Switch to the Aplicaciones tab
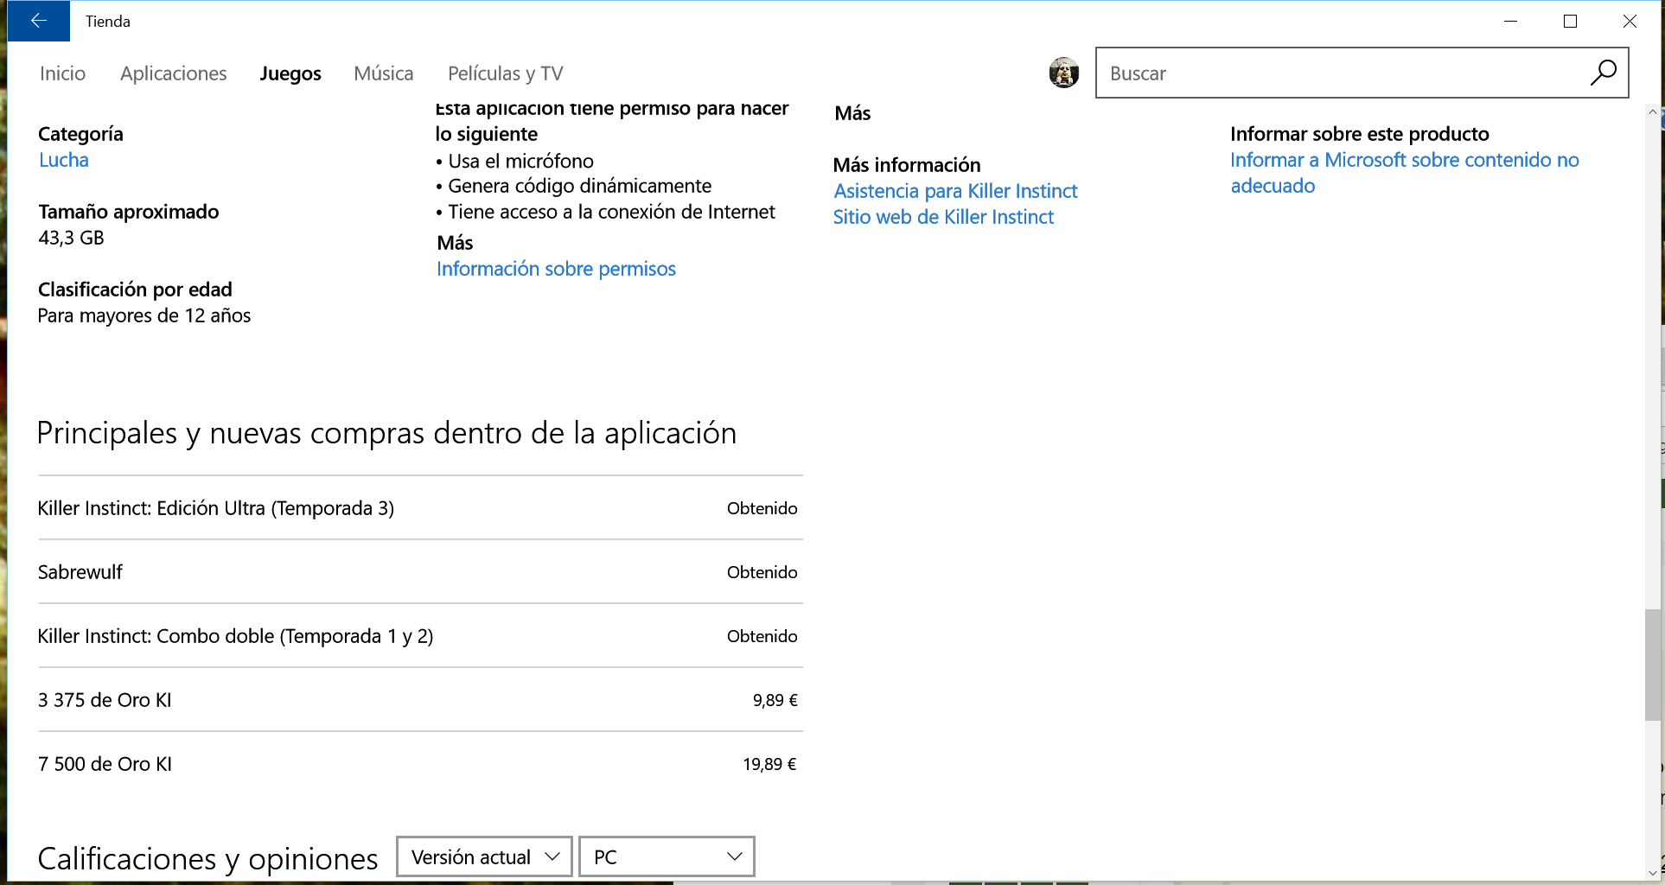The height and width of the screenshot is (885, 1665). coord(173,73)
